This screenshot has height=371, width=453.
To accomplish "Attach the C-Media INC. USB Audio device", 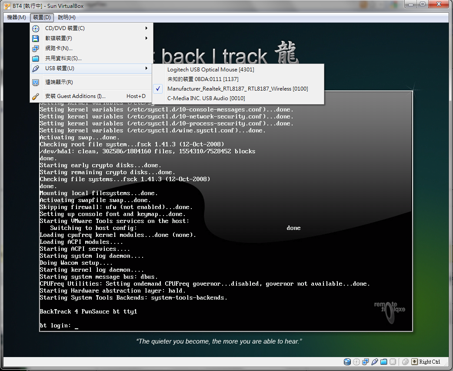I will tap(238, 98).
